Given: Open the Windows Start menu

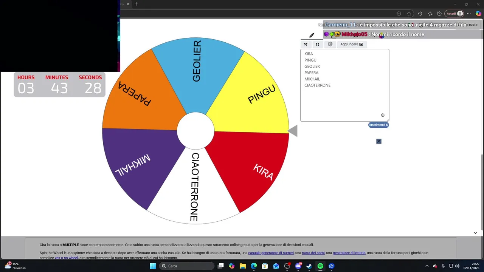Looking at the screenshot, I should click(153, 266).
